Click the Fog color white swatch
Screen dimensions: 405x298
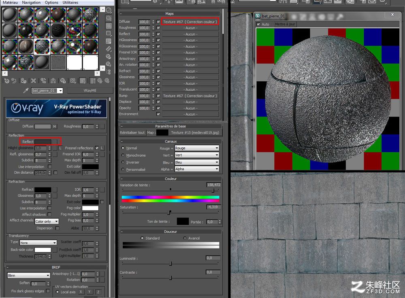[x=90, y=208]
